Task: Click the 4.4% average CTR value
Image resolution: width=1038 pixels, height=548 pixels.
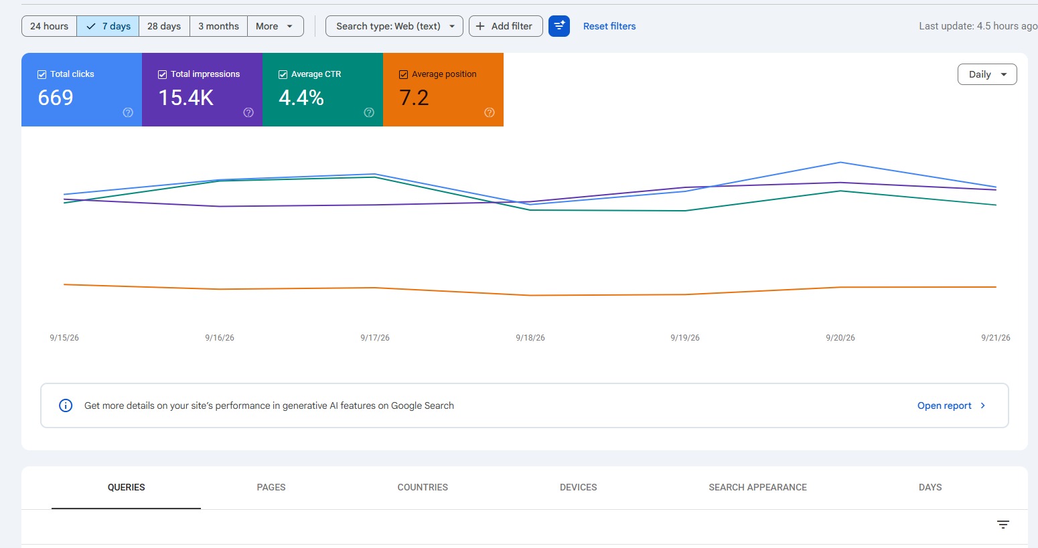Action: pyautogui.click(x=301, y=98)
